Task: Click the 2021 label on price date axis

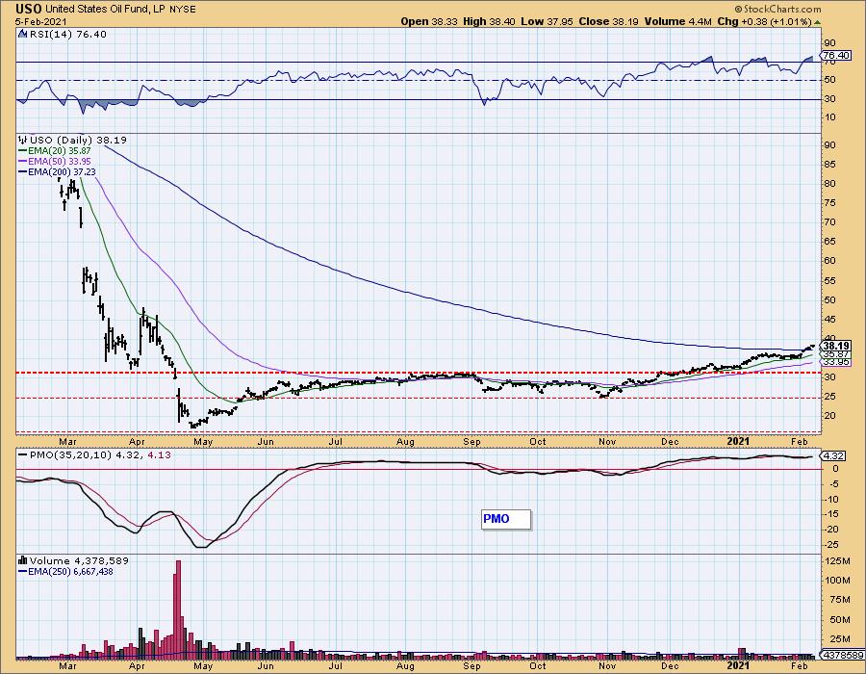Action: [738, 441]
